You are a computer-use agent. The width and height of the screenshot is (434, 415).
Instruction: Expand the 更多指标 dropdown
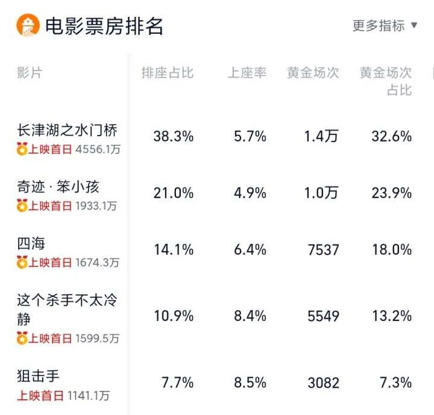385,25
